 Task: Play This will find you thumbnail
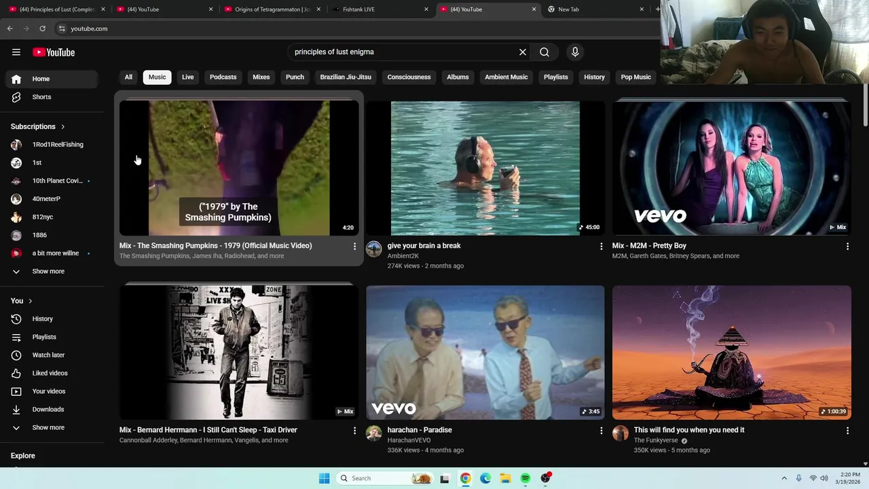[x=732, y=352]
